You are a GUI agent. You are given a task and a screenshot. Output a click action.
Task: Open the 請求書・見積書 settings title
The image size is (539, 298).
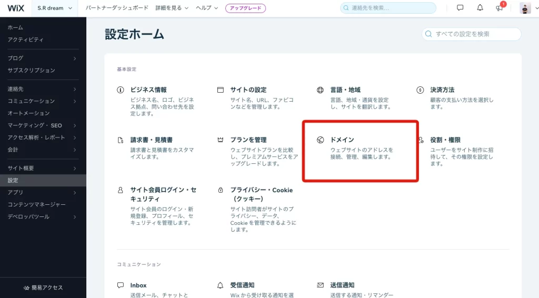click(152, 140)
